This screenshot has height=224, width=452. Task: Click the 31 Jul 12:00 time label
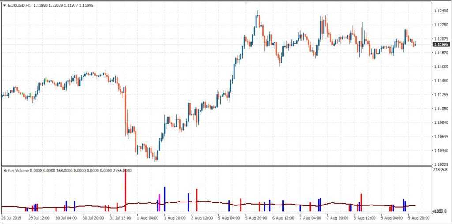click(120, 218)
